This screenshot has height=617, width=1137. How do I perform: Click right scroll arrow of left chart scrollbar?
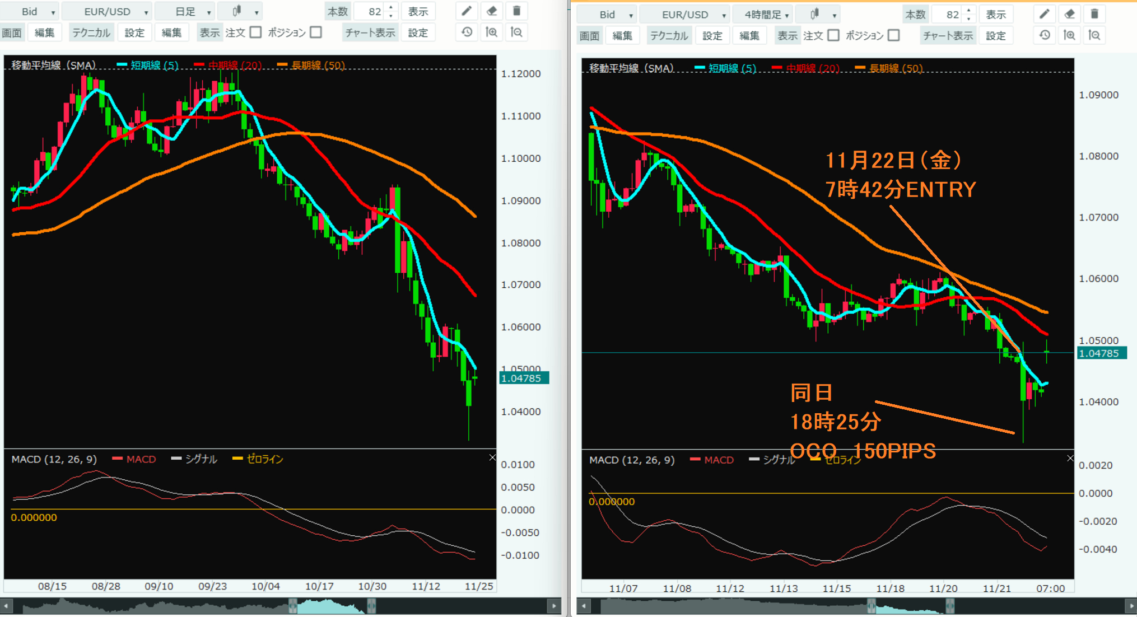554,606
